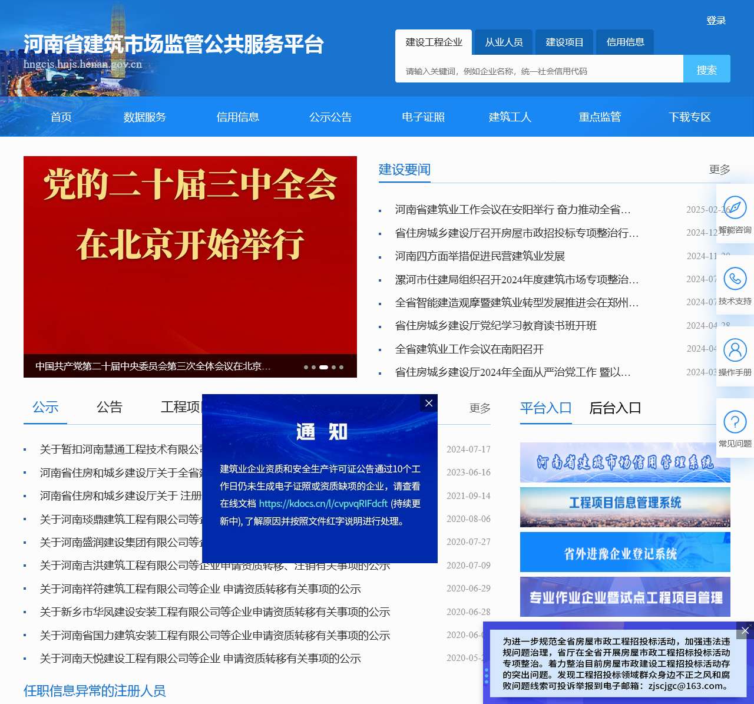Open the 后台入口 tab
Viewport: 754px width, 704px height.
coord(616,408)
